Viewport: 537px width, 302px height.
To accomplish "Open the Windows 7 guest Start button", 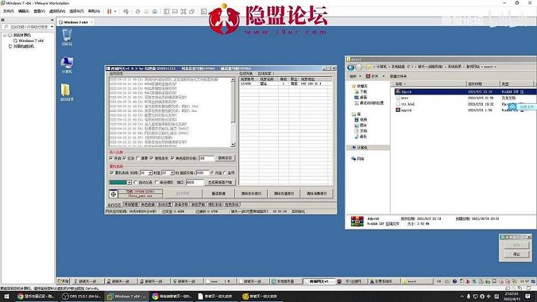I will pos(63,281).
